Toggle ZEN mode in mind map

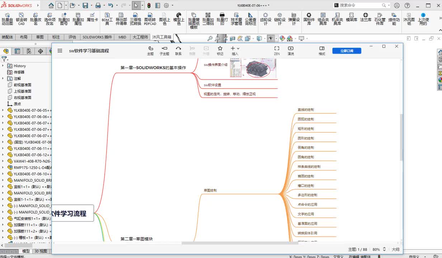(x=277, y=51)
